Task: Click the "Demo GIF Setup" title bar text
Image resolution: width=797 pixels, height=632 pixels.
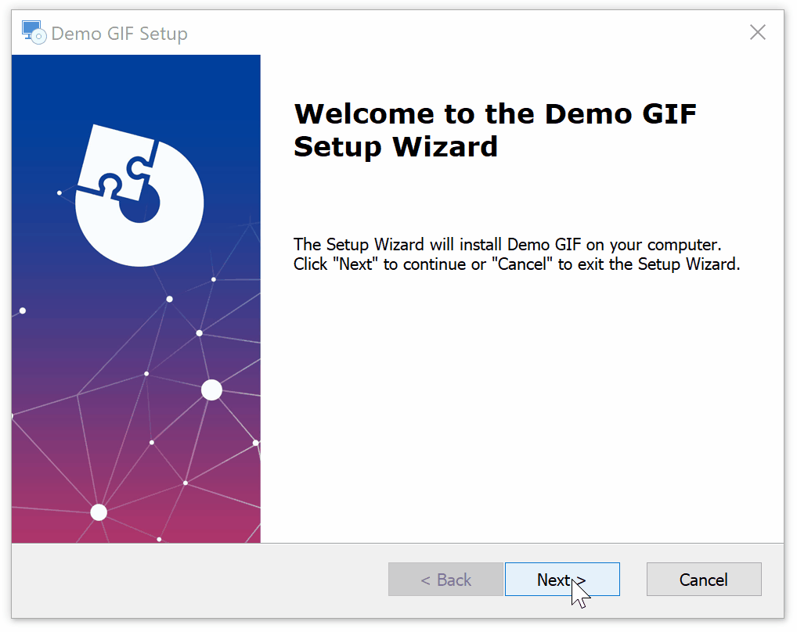Action: click(x=121, y=34)
